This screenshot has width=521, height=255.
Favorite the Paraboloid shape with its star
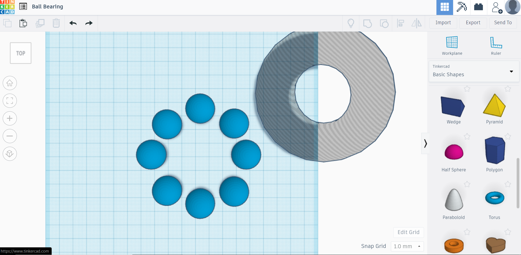[467, 184]
